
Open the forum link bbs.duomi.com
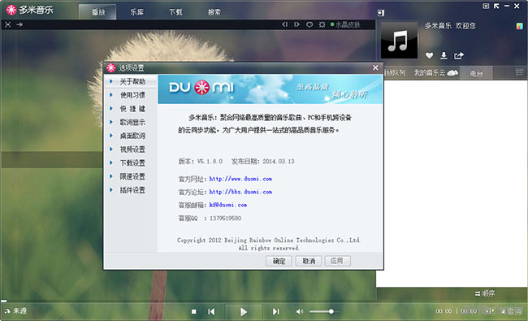pyautogui.click(x=240, y=192)
